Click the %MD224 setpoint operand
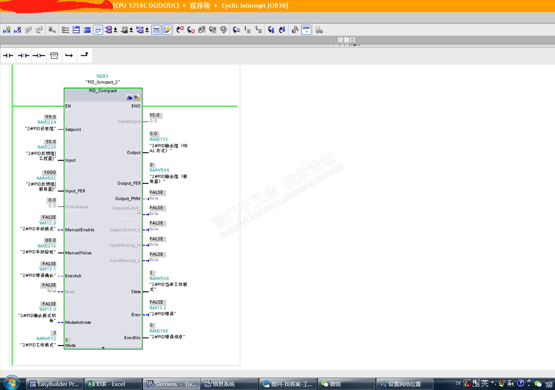Viewport: 555px width, 390px height. (x=47, y=122)
